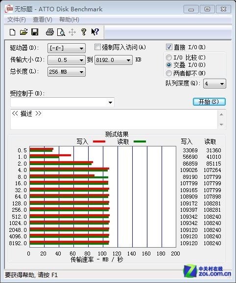The image size is (236, 283).
Task: Click write value 89190 in the 8.0 row
Action: coord(190,177)
